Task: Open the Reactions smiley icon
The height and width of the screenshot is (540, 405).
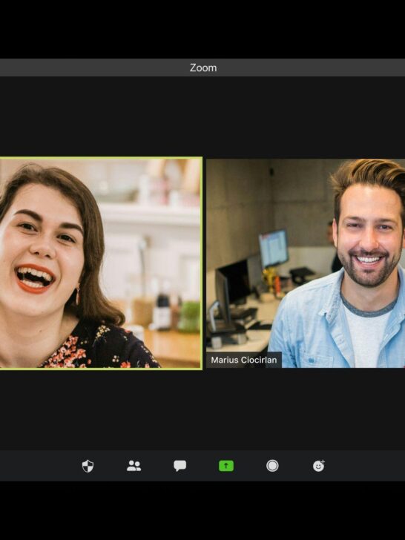Action: [x=318, y=466]
